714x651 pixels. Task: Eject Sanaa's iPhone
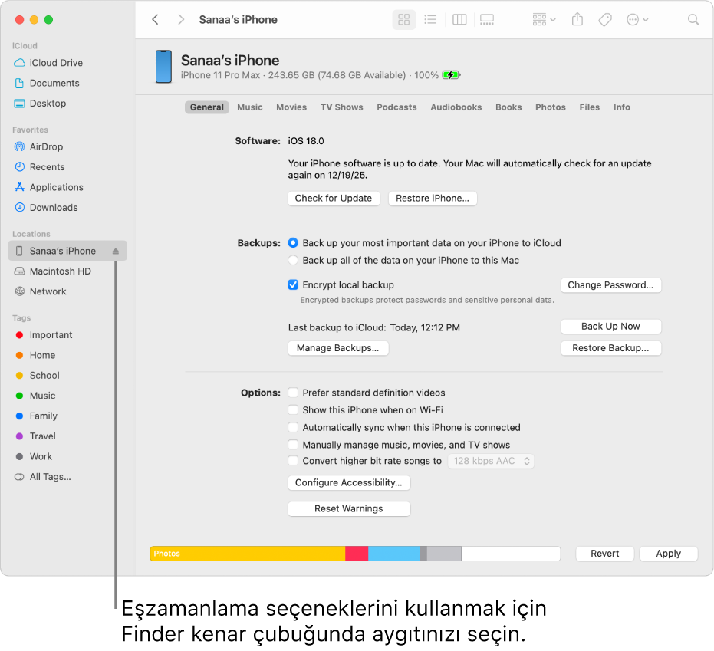tap(116, 252)
